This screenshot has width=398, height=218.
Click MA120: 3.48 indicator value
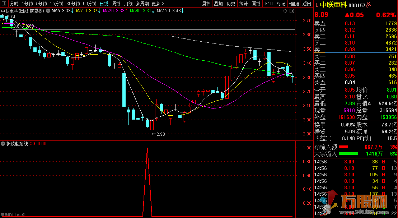pos(169,11)
